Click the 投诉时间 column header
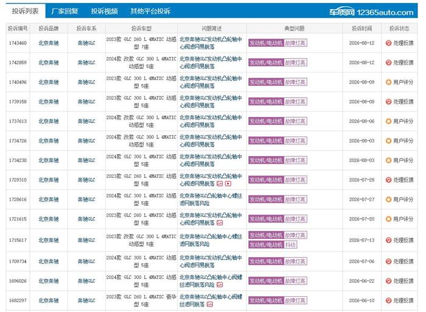Image resolution: width=426 pixels, height=312 pixels. pos(361,28)
